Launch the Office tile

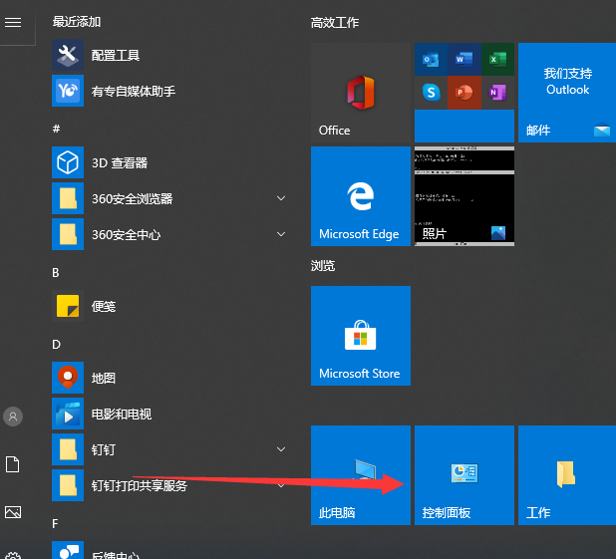[x=361, y=93]
